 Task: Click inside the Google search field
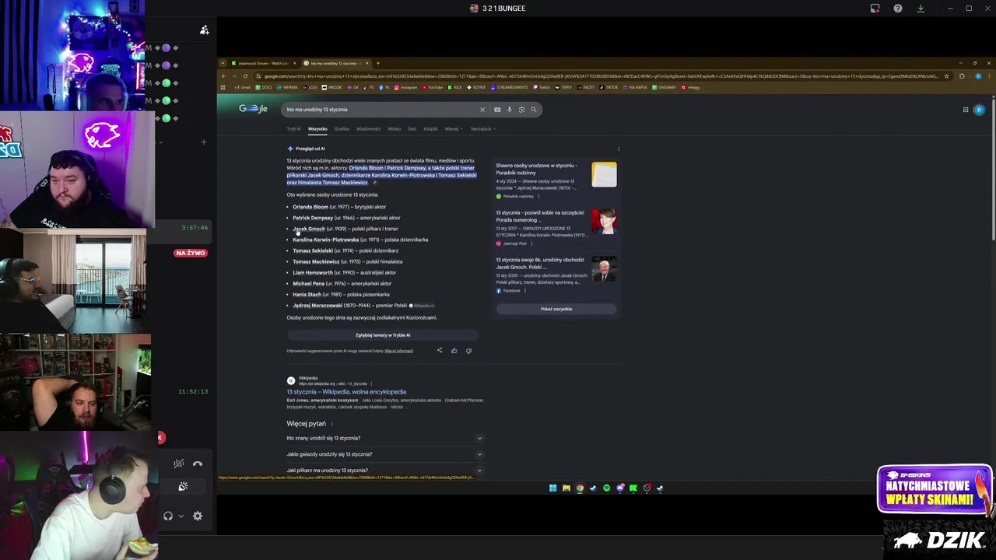pos(380,110)
